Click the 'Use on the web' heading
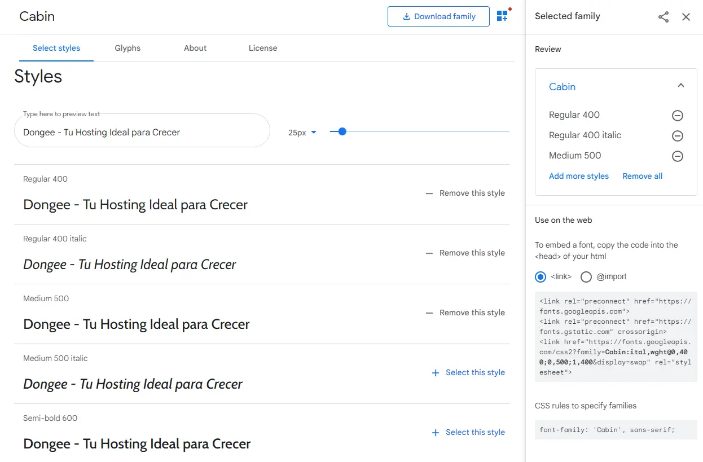The height and width of the screenshot is (462, 703). [x=564, y=220]
